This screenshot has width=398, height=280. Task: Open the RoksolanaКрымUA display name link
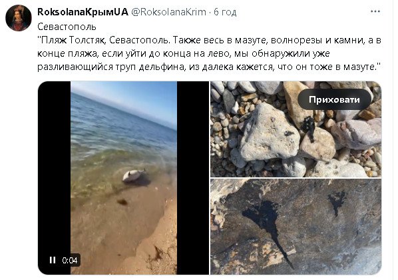pyautogui.click(x=83, y=12)
